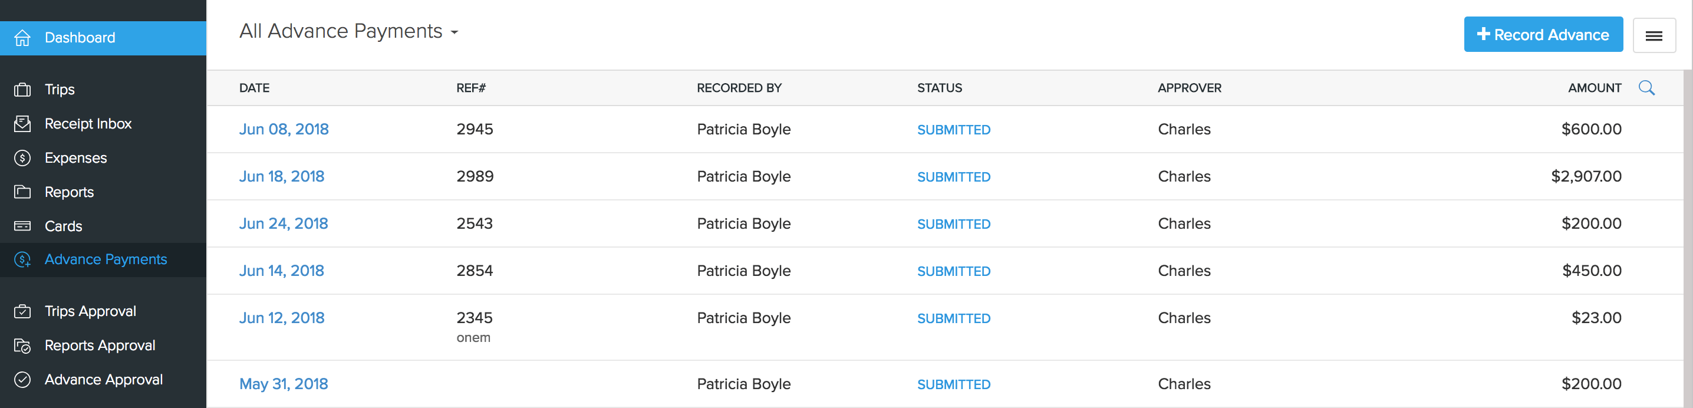The width and height of the screenshot is (1693, 408).
Task: Click the Trips Approval icon
Action: coord(22,311)
